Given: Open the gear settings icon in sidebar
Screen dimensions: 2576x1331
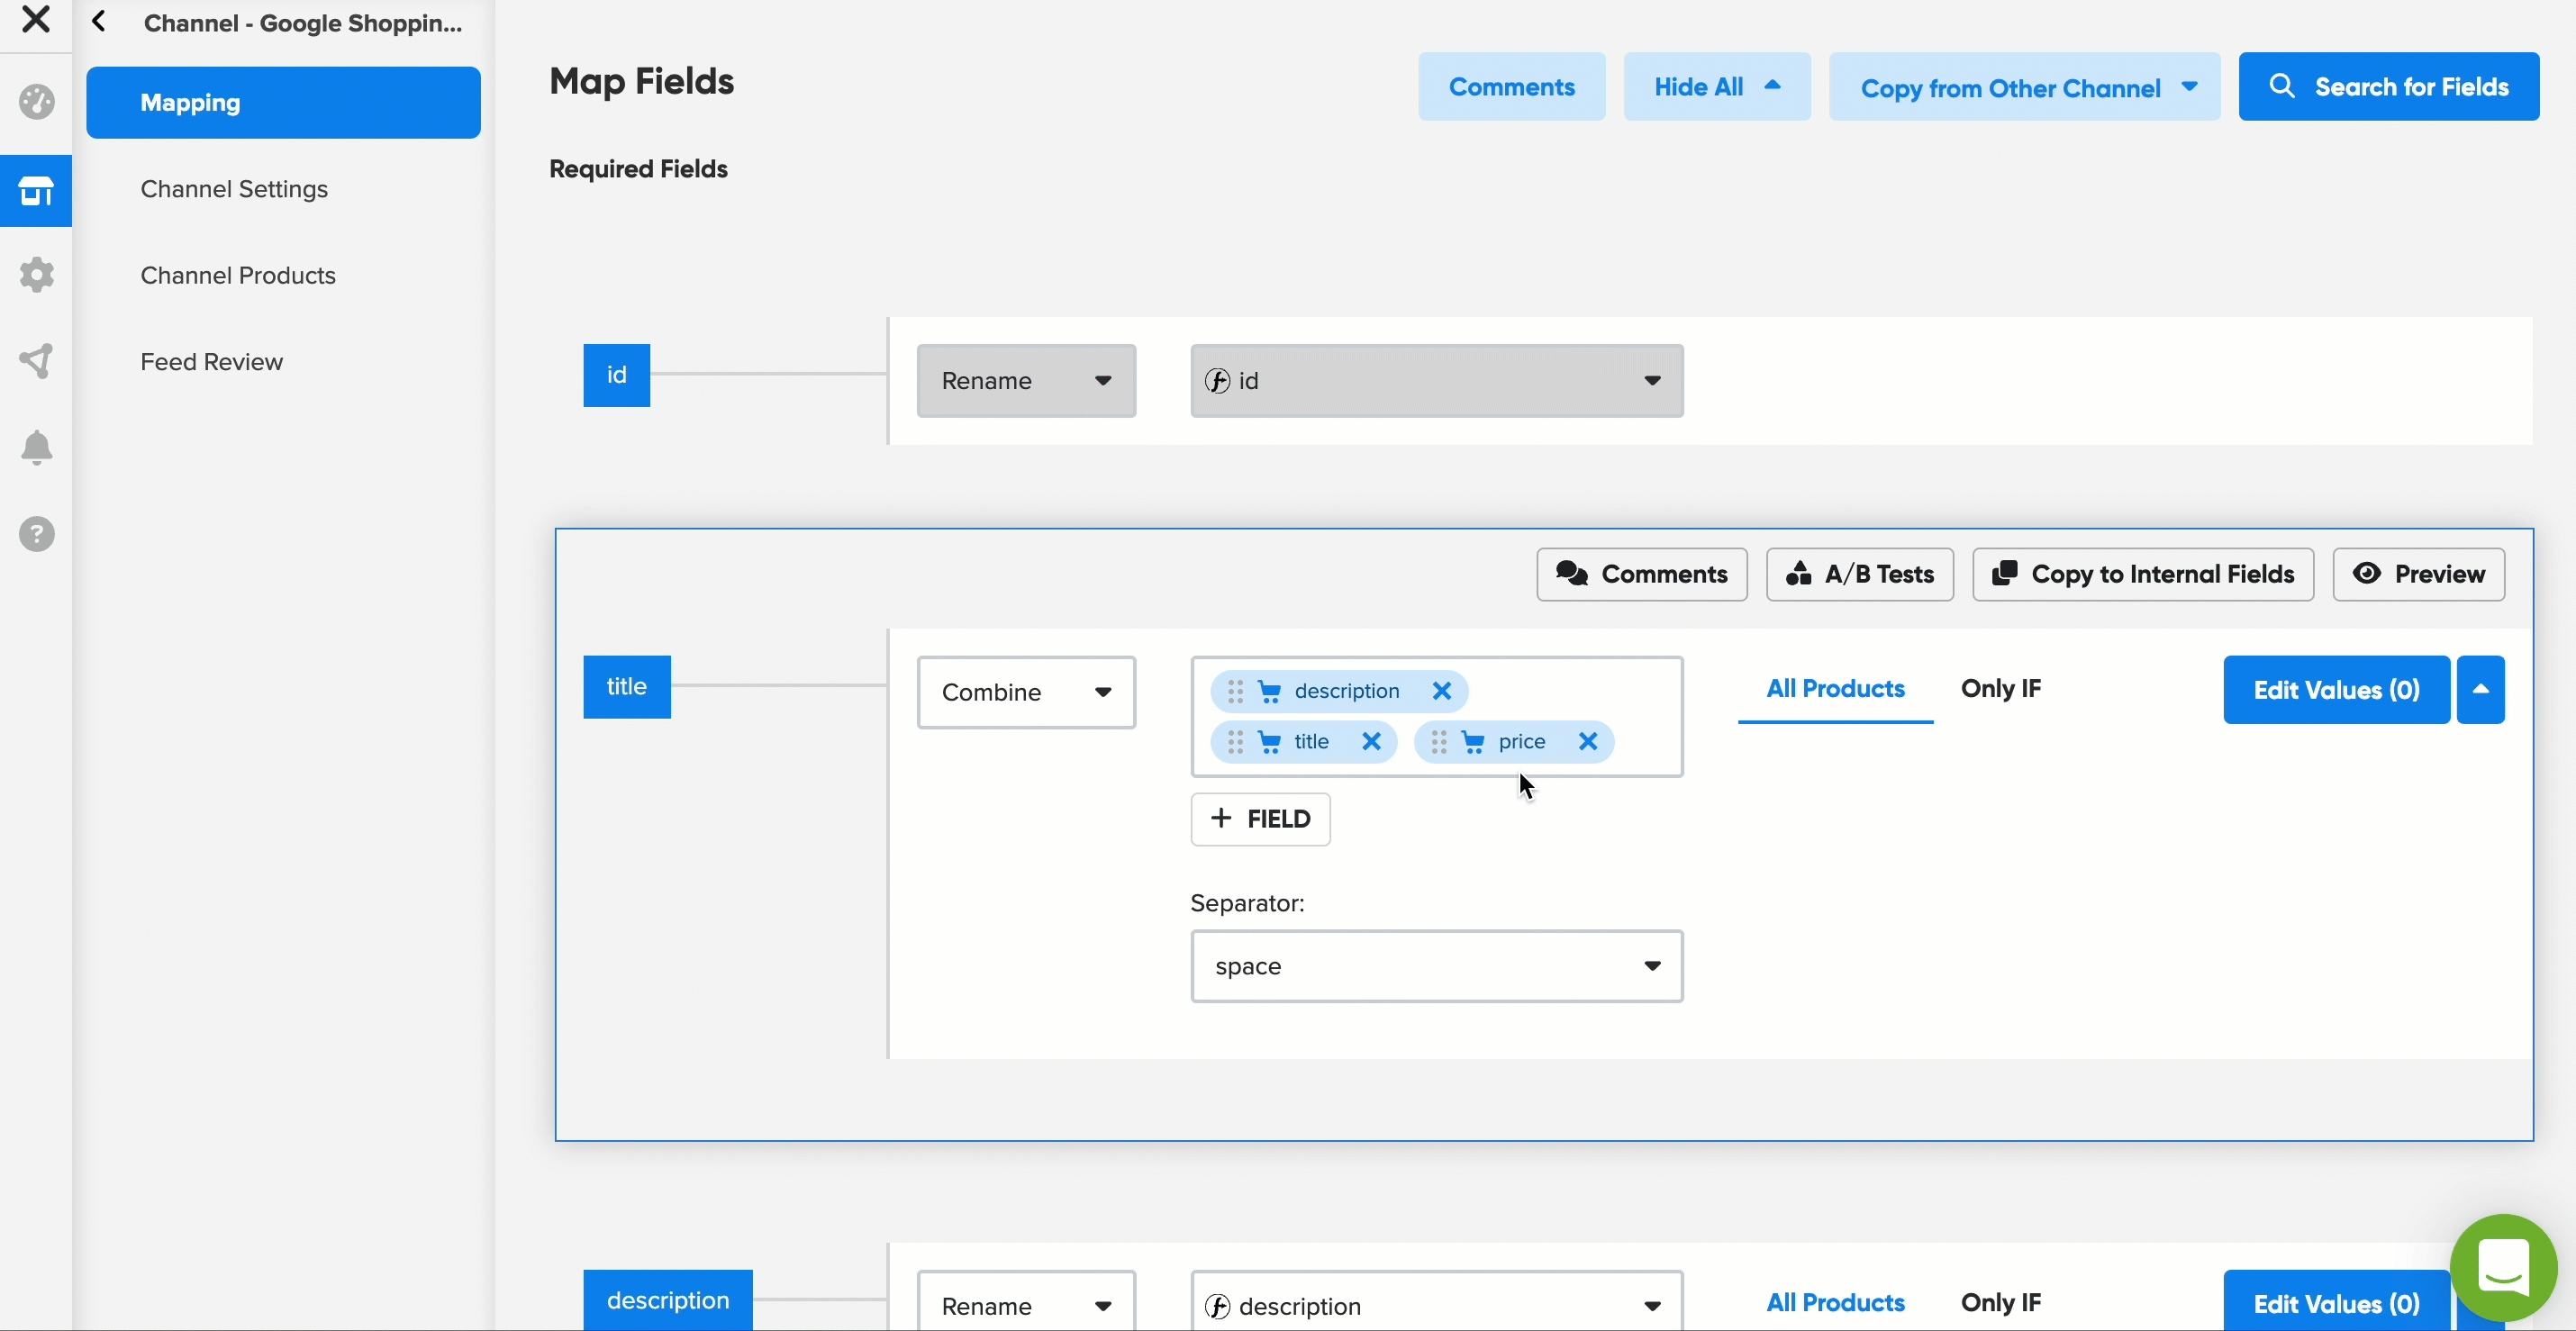Looking at the screenshot, I should [36, 275].
